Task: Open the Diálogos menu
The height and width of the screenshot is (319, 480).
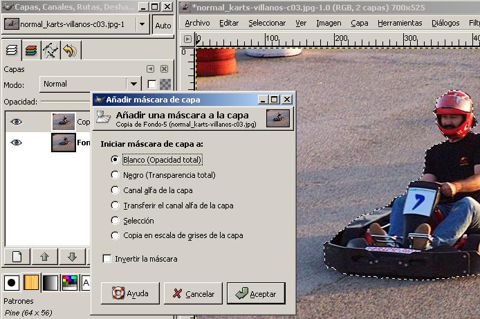Action: (445, 23)
